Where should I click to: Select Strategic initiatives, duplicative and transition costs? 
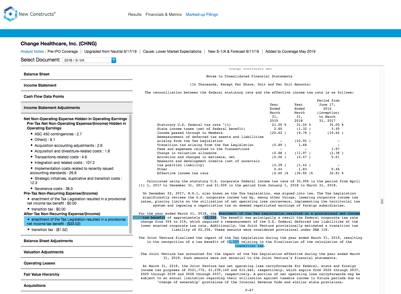point(76,181)
